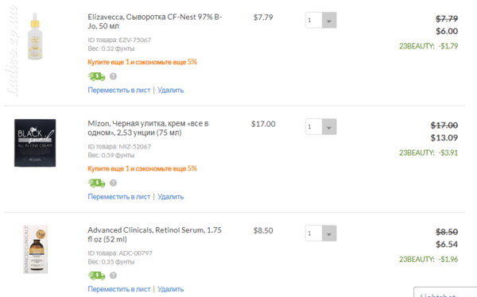Click Удалить to remove Retinol Serum
477x297 pixels.
click(x=171, y=289)
